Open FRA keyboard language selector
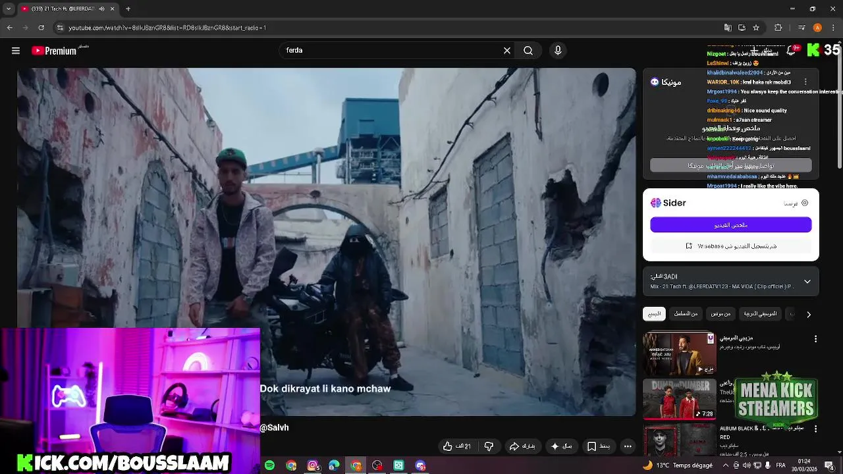The image size is (843, 474). coord(780,465)
